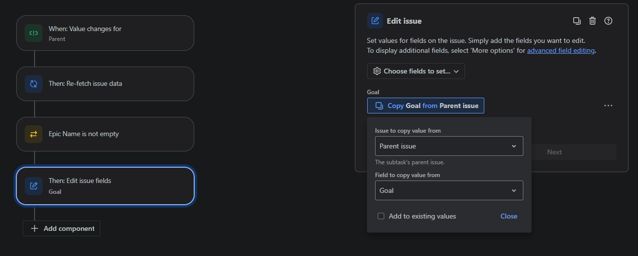This screenshot has height=256, width=638.
Task: Click Copy Goal from Parent issue field
Action: [425, 106]
